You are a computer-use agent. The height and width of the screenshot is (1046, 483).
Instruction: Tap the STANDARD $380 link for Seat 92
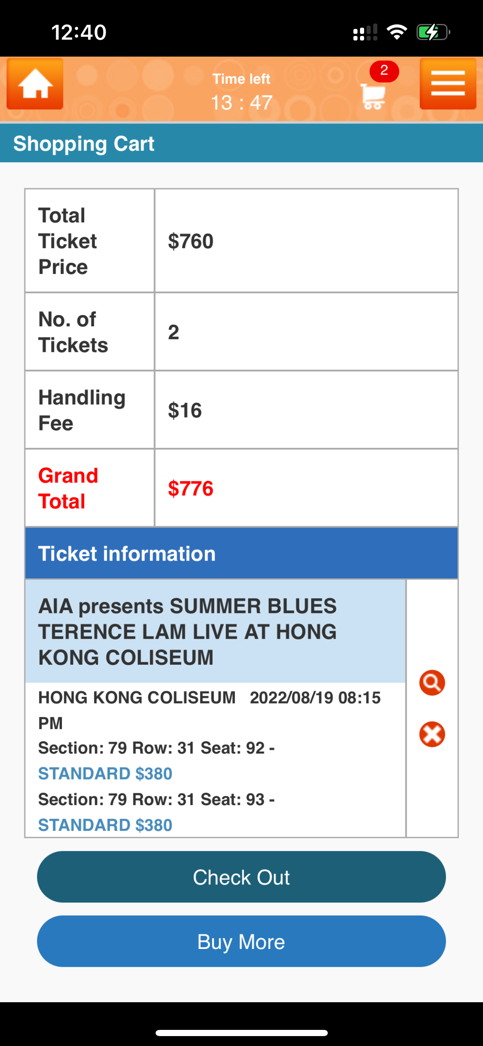click(x=105, y=773)
